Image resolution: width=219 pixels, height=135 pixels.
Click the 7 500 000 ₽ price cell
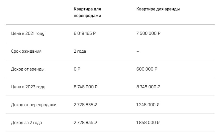[x=148, y=33]
